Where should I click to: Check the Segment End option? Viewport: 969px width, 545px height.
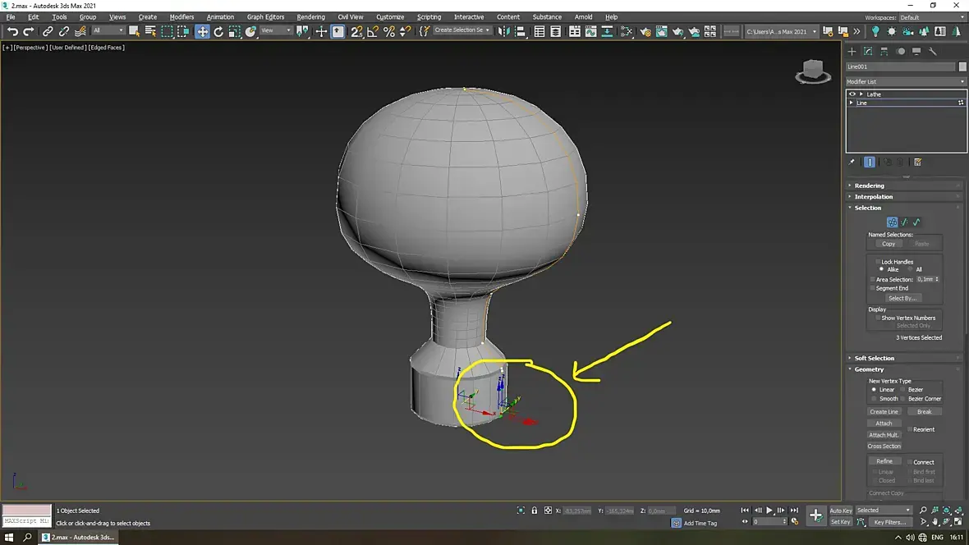tap(873, 288)
